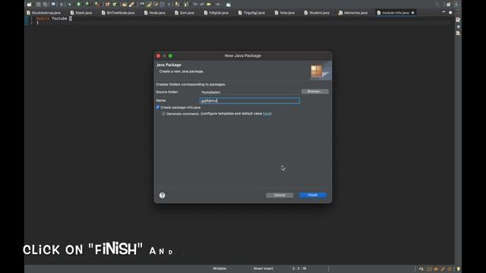The image size is (486, 273).
Task: Click the Forward navigation arrow icon
Action: 218,5
